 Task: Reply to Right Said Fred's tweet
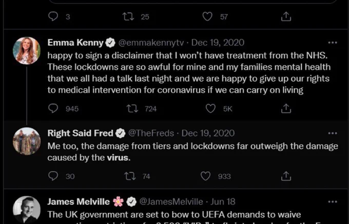tap(53, 176)
